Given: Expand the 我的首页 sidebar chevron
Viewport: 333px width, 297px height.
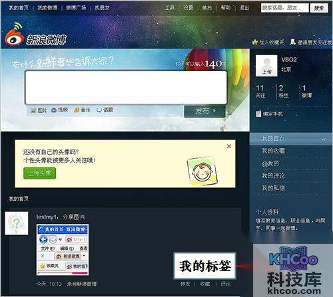Looking at the screenshot, I should (x=324, y=140).
